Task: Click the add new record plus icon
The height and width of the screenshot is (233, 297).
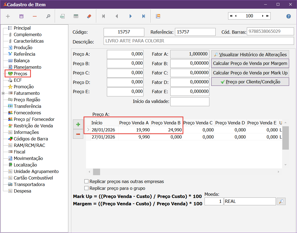Action: click(x=8, y=16)
